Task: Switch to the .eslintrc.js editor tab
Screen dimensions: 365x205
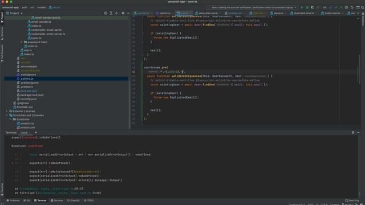Action: [x=163, y=13]
